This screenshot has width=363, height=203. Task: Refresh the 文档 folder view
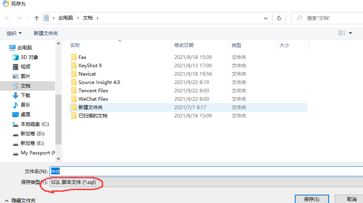coord(279,18)
